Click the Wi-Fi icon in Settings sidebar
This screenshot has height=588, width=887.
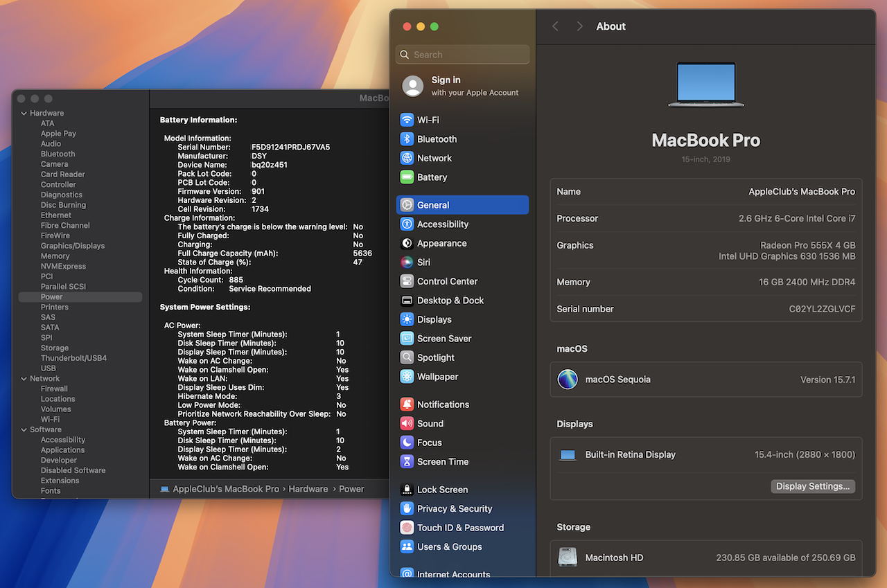407,120
